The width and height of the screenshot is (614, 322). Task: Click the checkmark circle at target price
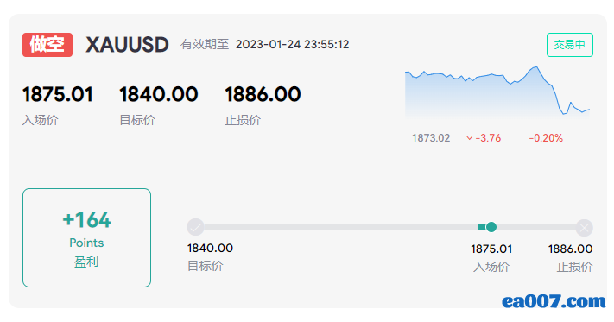pyautogui.click(x=195, y=227)
